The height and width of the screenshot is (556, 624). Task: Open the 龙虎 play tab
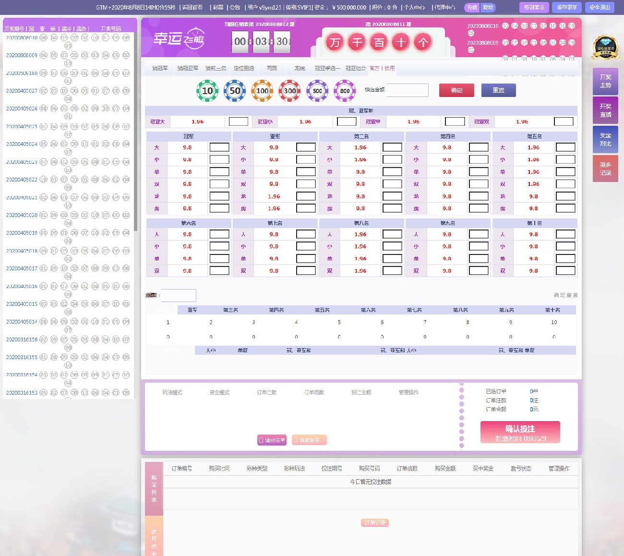[300, 68]
